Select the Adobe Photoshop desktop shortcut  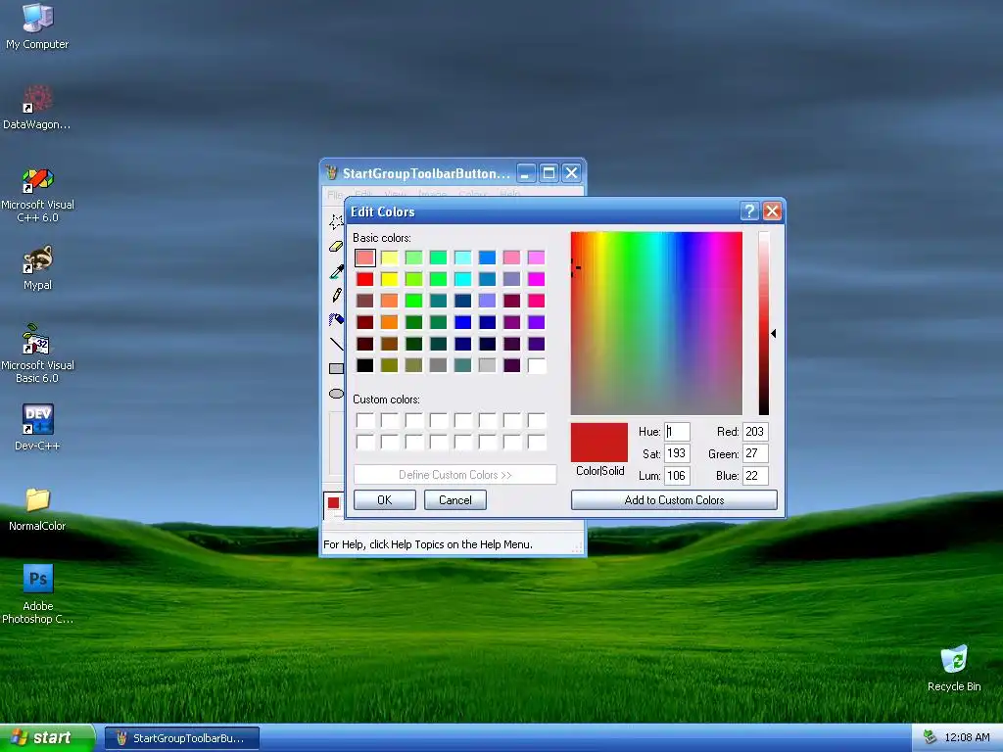click(x=37, y=594)
